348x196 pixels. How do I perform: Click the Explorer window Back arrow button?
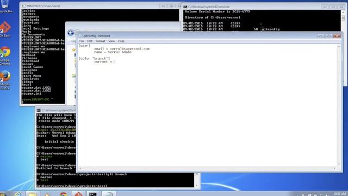(71, 33)
